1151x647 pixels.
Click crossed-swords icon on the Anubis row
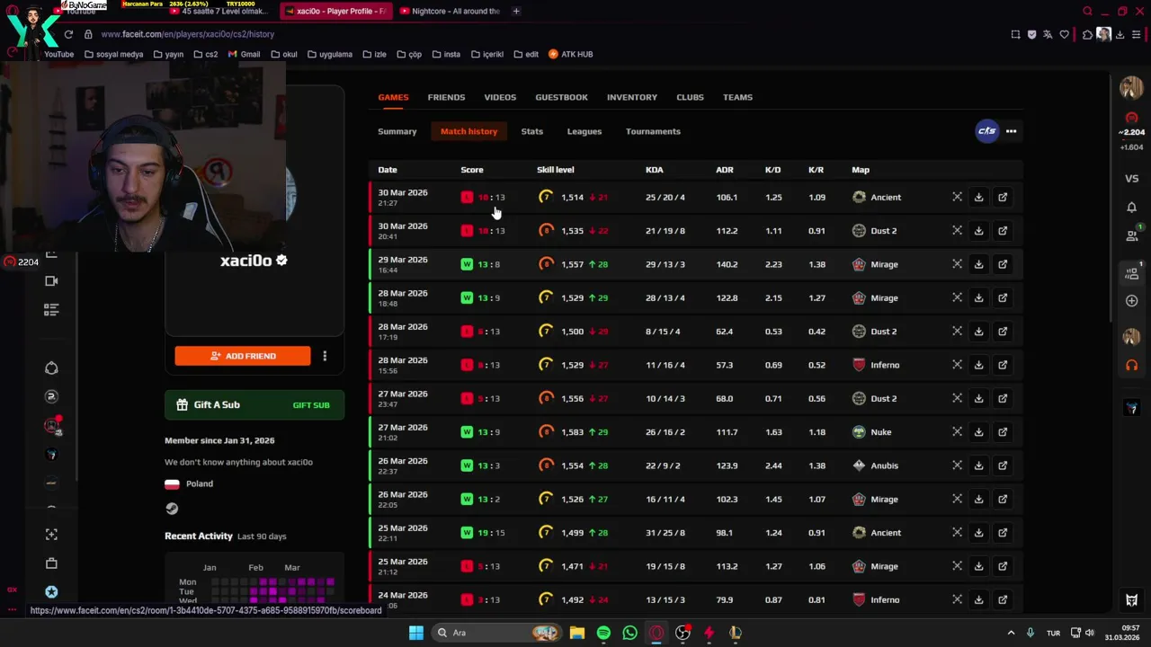pos(957,465)
